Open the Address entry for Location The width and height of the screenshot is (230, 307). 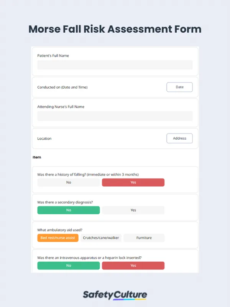coord(179,138)
